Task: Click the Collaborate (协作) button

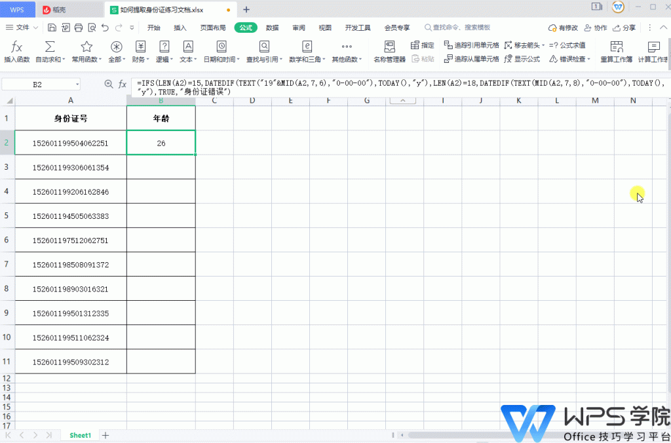Action: (x=596, y=28)
